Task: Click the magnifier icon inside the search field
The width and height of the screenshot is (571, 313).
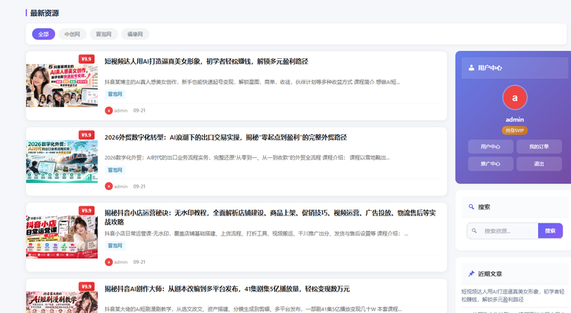Action: click(474, 231)
